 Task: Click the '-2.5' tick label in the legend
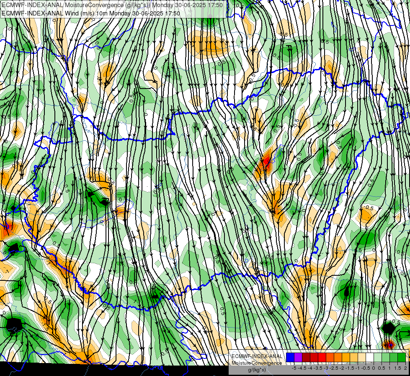(x=334, y=368)
